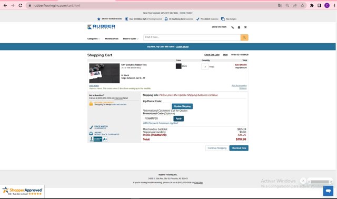Bookmark this page with the star
Viewport: 337px width, 199px height.
point(302,5)
